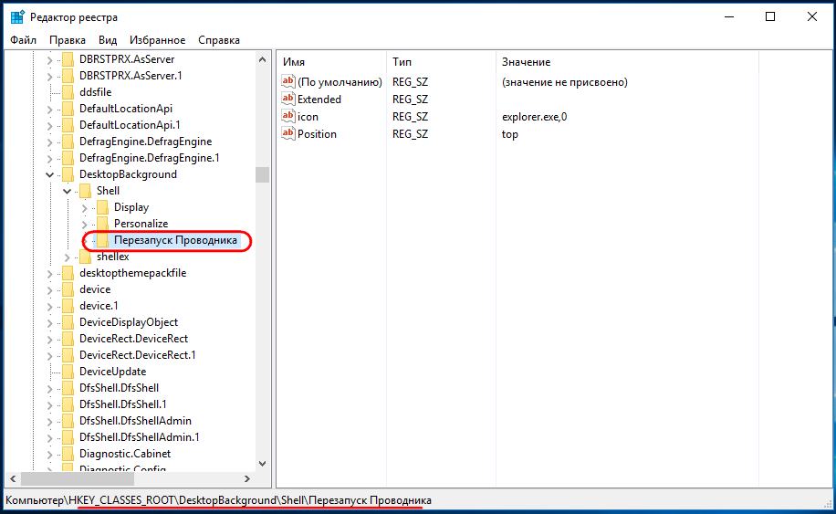Click the folder icon of DeviceUpdate

point(68,372)
